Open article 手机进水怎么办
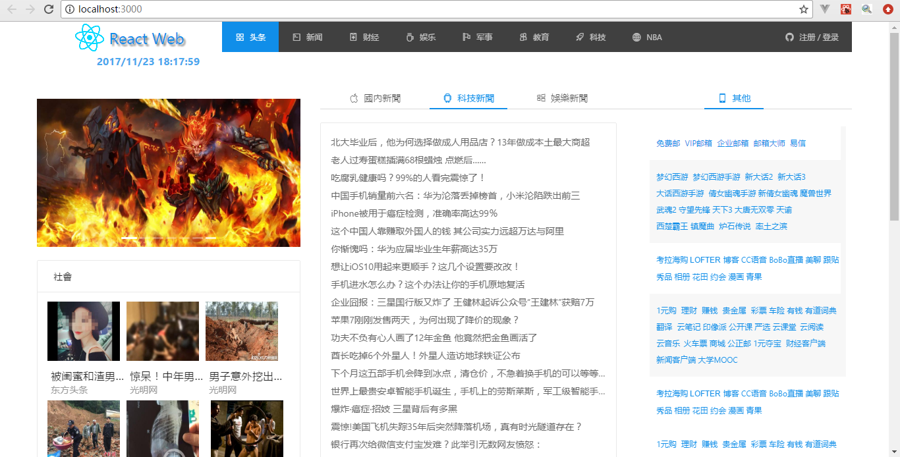The image size is (900, 457). click(428, 284)
